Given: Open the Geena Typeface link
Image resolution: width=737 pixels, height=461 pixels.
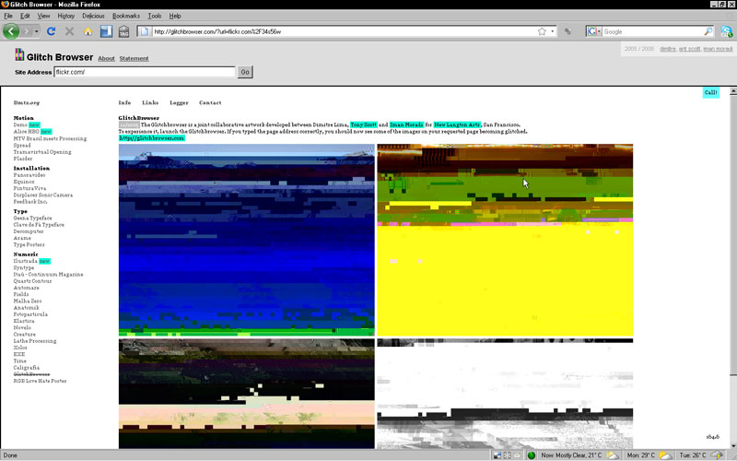Looking at the screenshot, I should pyautogui.click(x=32, y=218).
